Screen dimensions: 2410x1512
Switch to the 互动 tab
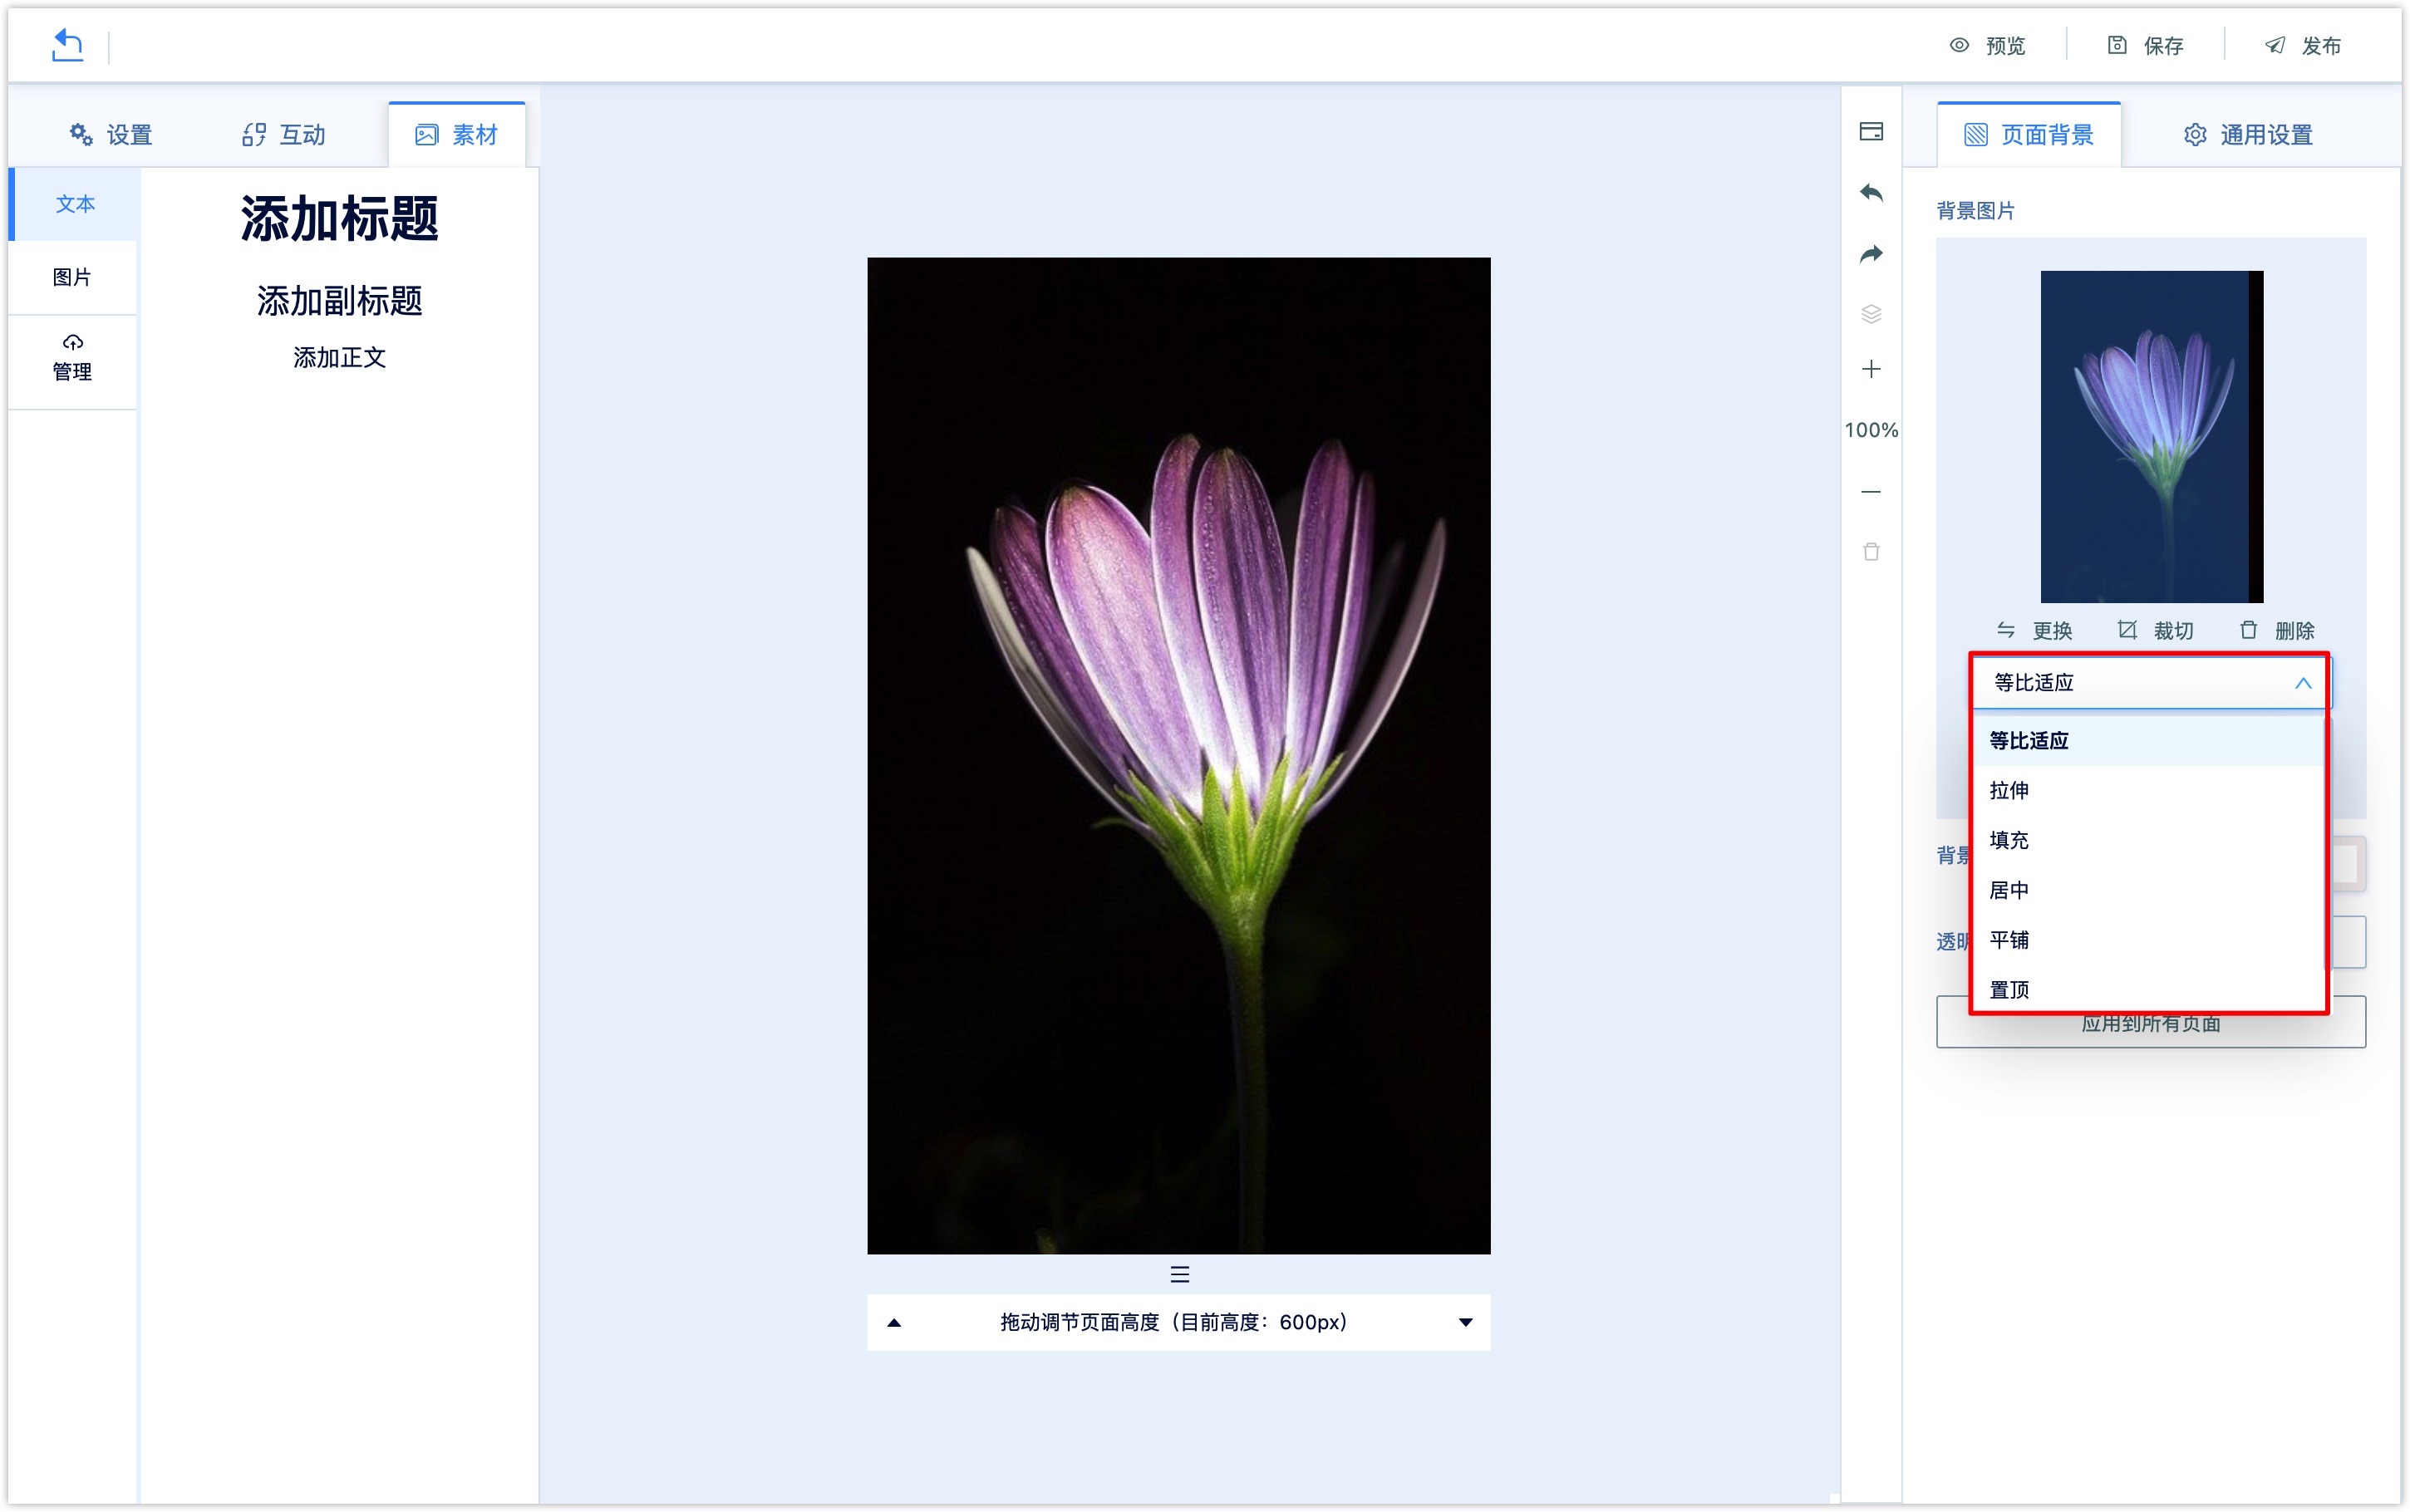(283, 135)
